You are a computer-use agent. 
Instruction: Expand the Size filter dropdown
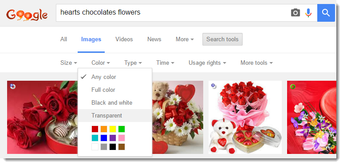pos(69,63)
